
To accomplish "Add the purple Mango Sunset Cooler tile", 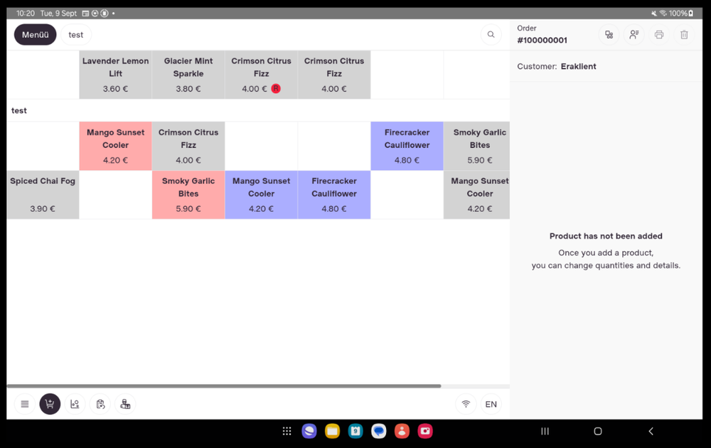I will click(261, 195).
